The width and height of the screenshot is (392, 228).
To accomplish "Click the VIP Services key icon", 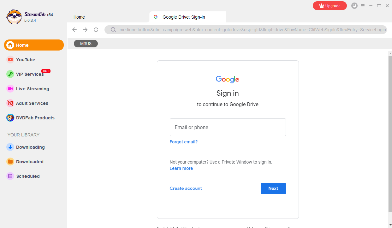I will coord(10,74).
